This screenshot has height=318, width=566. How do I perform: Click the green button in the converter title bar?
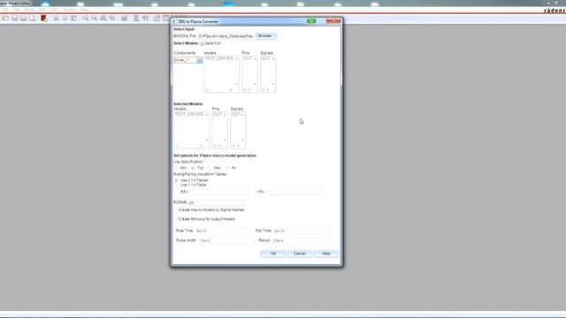(x=311, y=21)
